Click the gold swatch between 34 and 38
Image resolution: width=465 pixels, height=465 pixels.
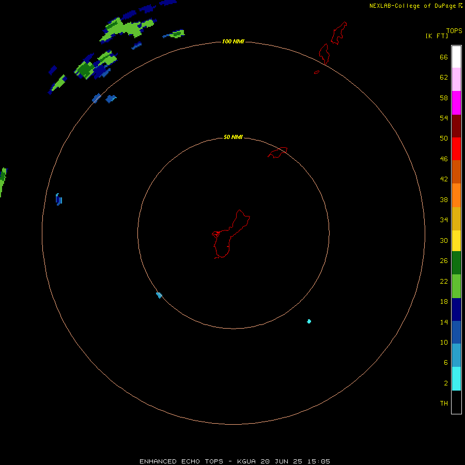(456, 219)
